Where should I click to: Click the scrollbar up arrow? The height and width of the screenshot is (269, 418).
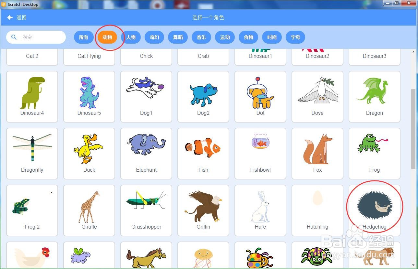(413, 52)
